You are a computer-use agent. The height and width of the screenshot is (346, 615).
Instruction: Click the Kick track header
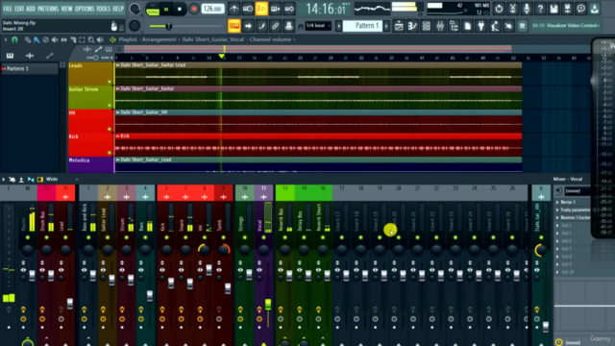coord(90,144)
